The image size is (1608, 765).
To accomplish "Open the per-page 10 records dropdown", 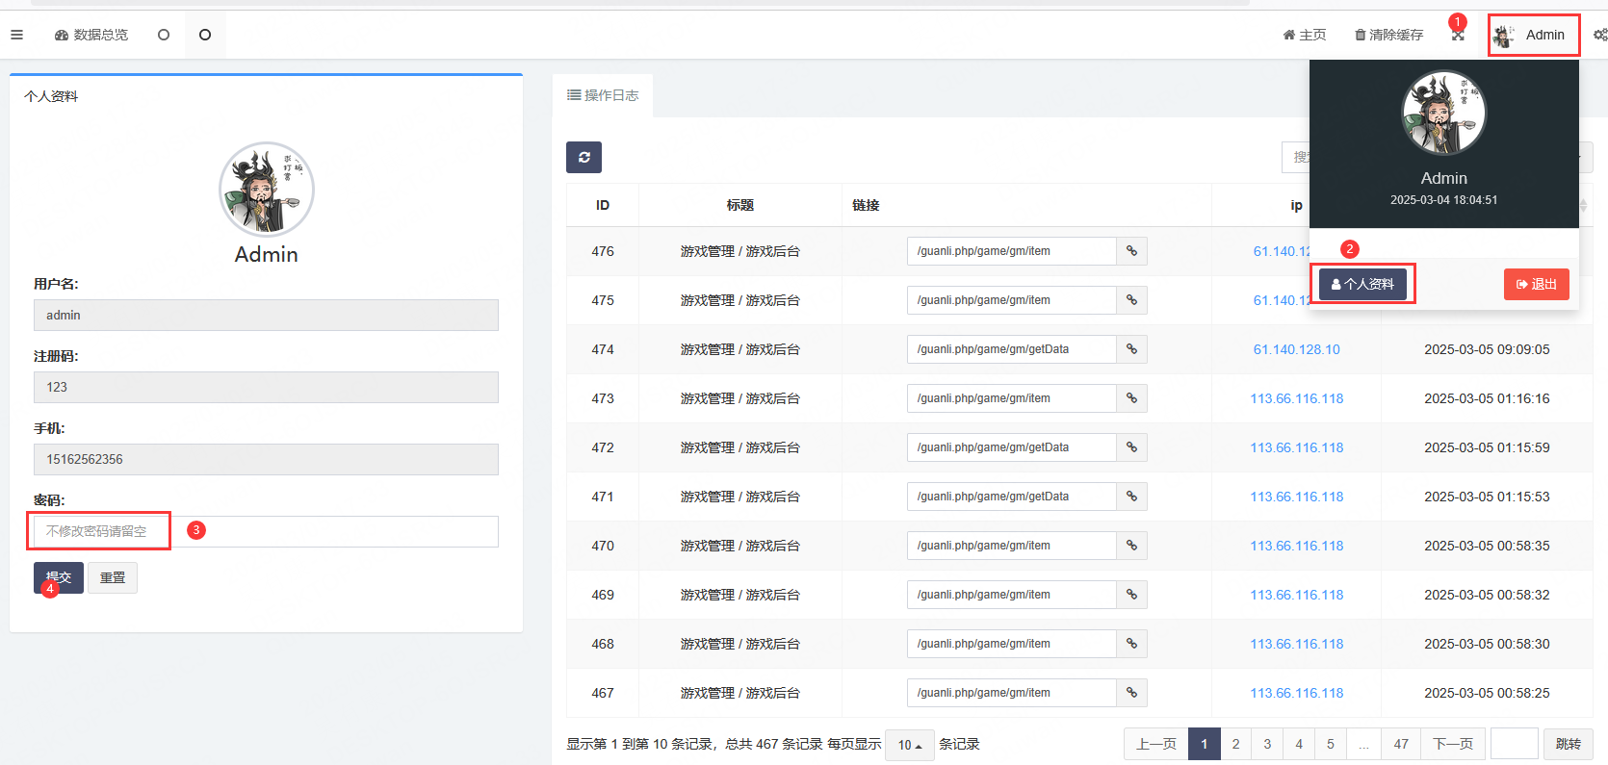I will (909, 744).
